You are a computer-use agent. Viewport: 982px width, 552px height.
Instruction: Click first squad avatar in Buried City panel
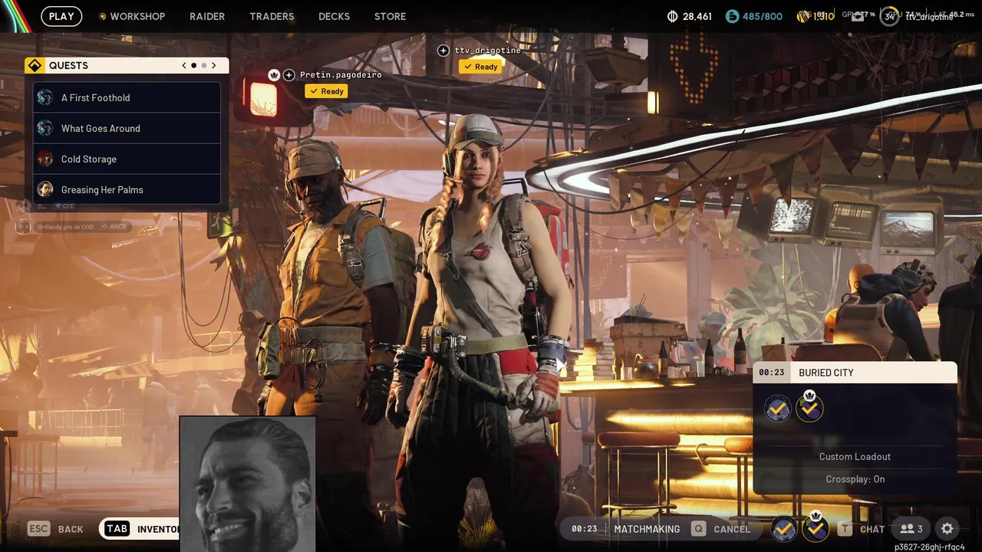click(777, 409)
